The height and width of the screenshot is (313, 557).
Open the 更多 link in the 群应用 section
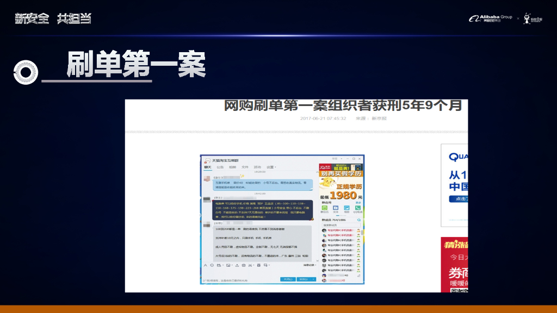coord(358,203)
